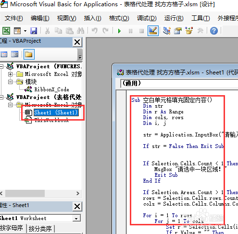This screenshot has width=238, height=234.
Task: Click project tree horizontal scrollbar thumb
Action: pos(25,193)
